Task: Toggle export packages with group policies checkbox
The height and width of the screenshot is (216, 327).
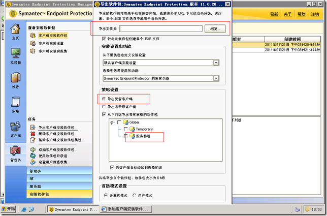Action: coord(104,114)
